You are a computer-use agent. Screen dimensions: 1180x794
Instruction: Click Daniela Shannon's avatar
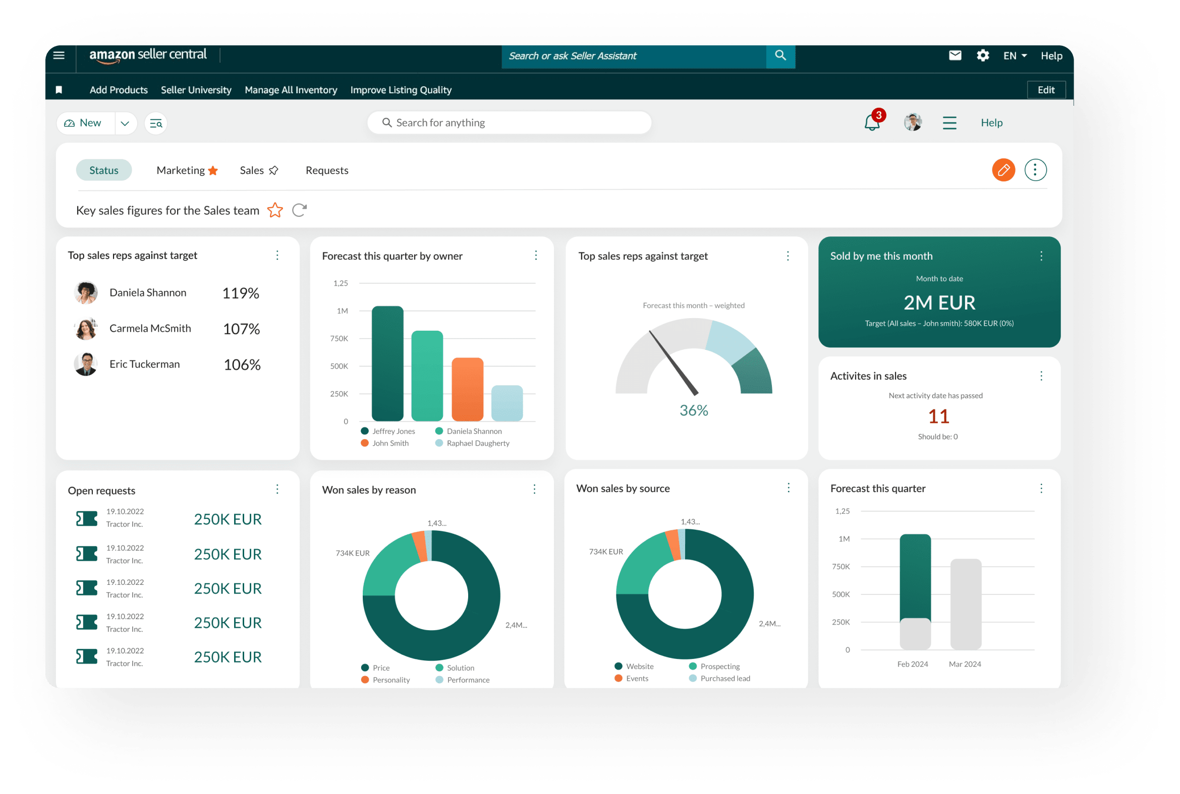[86, 293]
